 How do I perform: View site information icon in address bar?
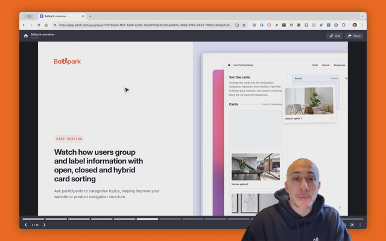click(x=55, y=25)
